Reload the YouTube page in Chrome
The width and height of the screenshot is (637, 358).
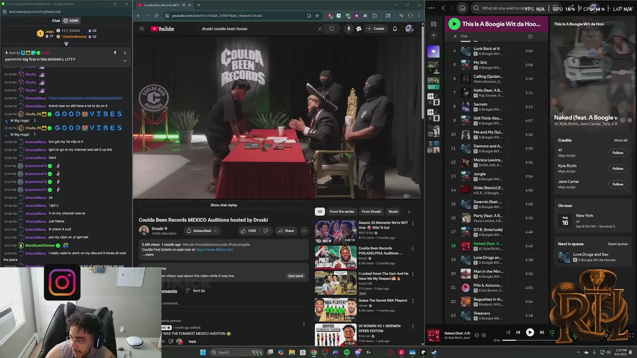click(156, 15)
